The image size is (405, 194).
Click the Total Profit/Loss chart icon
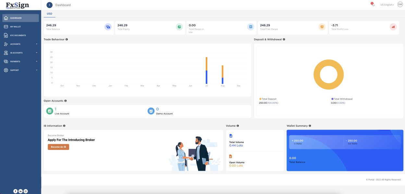(x=393, y=27)
